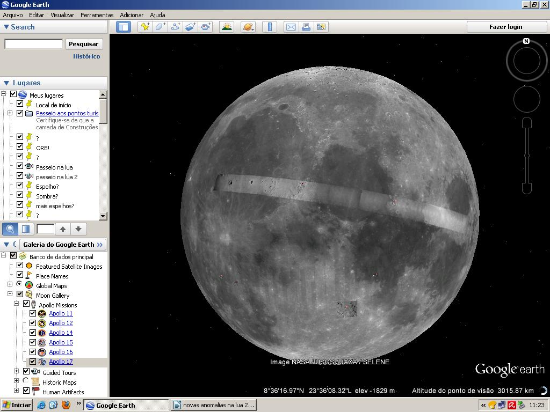This screenshot has height=412, width=550.
Task: Add a new placemark pin
Action: click(145, 27)
